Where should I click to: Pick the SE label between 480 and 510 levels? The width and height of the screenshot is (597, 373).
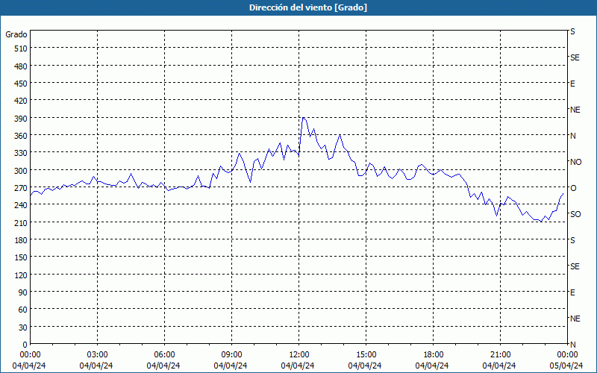(x=575, y=57)
